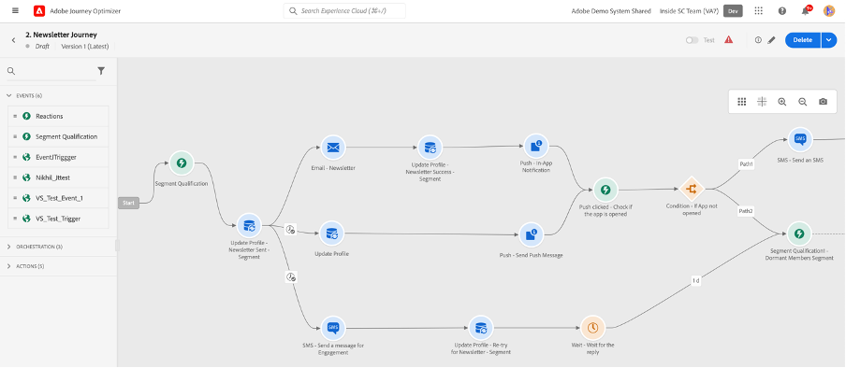846x368 pixels.
Task: Click the 2. Newsletter Journey title
Action: pyautogui.click(x=61, y=35)
